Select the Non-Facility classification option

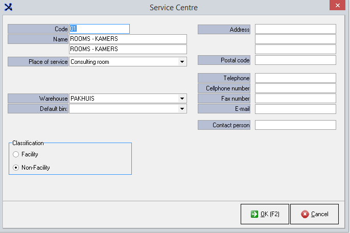point(16,168)
